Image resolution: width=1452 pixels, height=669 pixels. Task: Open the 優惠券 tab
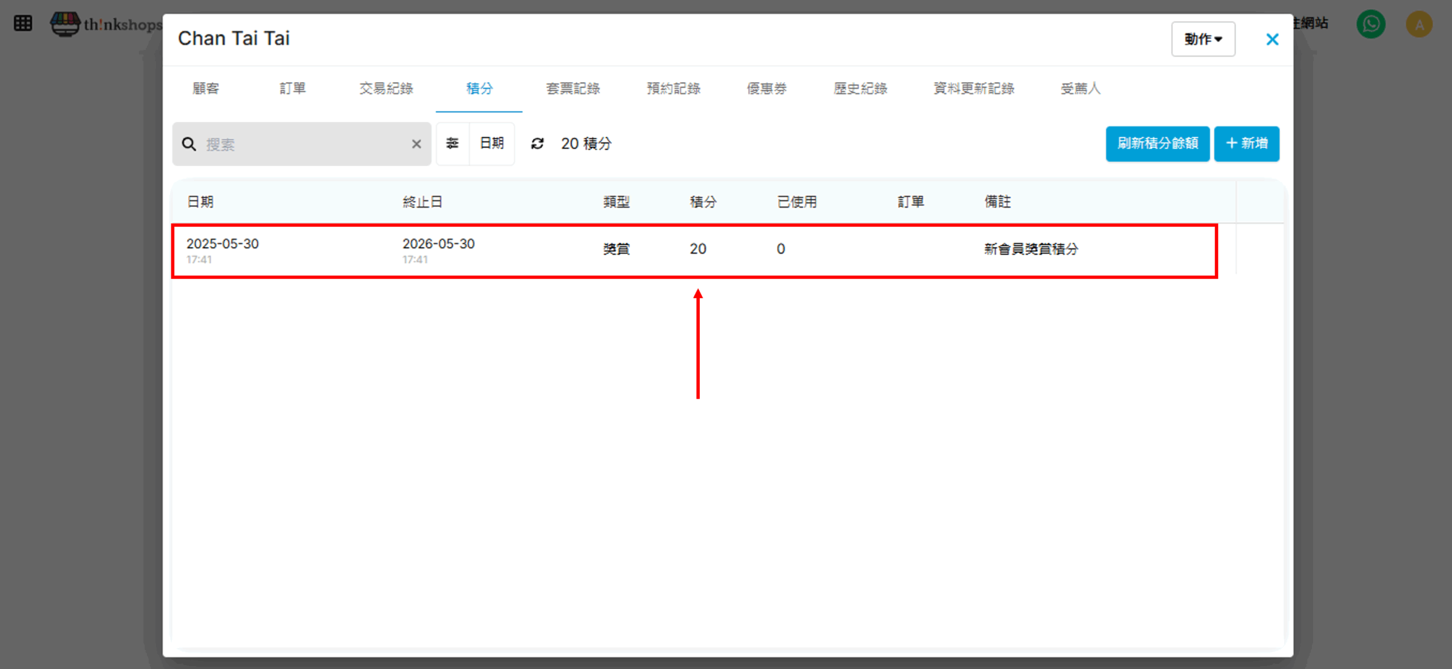pos(767,88)
